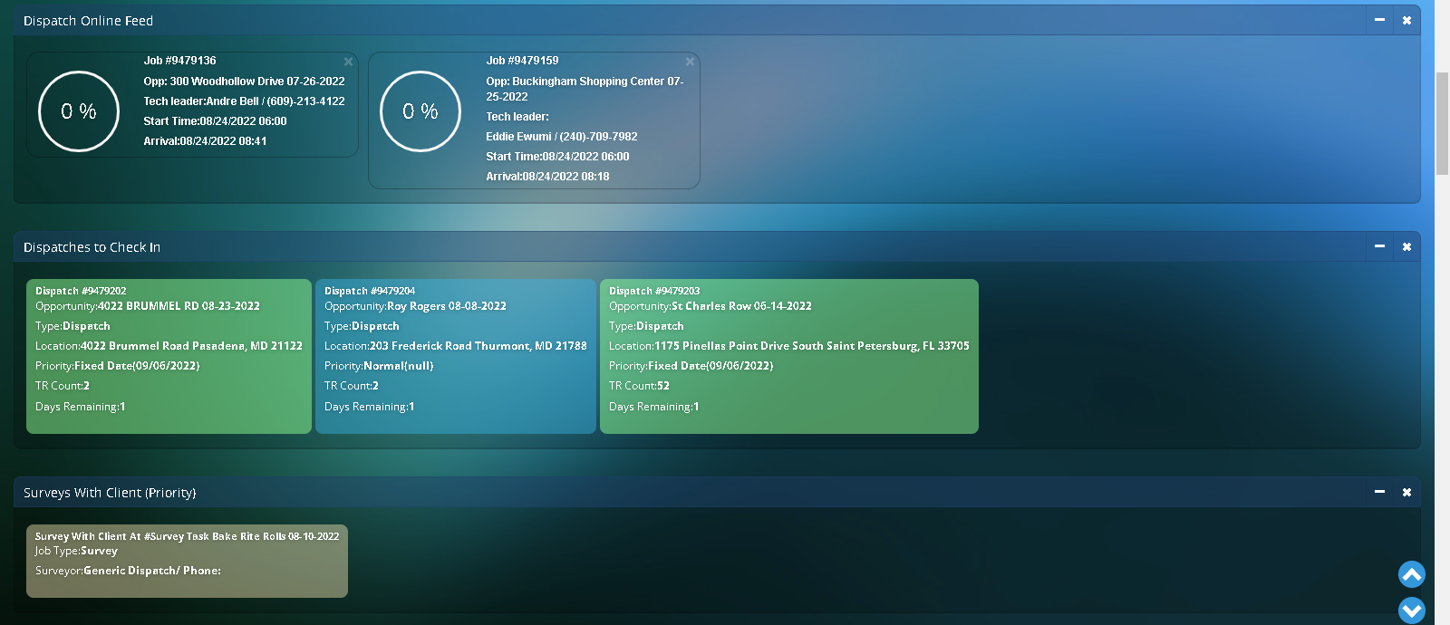Click Priority Normal(null) text
The width and height of the screenshot is (1450, 625).
click(x=379, y=366)
